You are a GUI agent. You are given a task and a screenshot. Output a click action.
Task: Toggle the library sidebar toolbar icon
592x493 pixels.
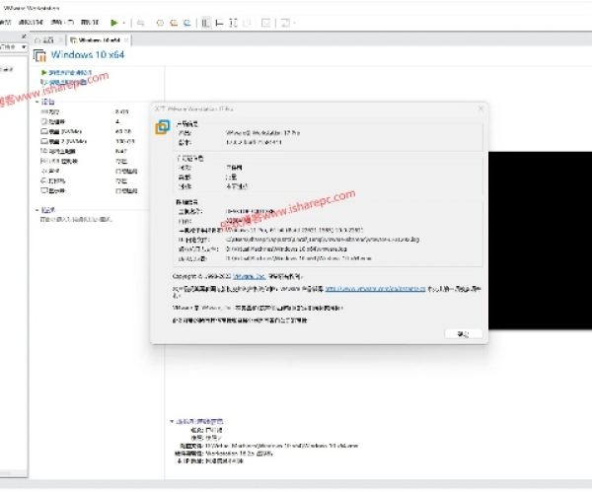click(x=206, y=23)
